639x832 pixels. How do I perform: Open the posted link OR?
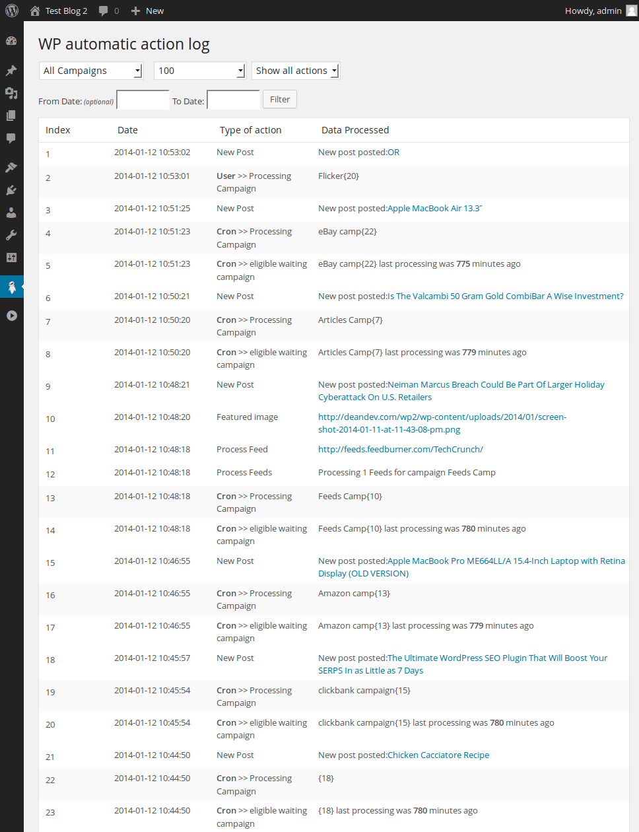(x=393, y=153)
